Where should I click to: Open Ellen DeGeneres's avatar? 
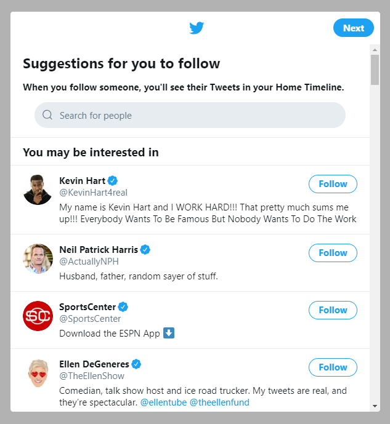pos(38,373)
